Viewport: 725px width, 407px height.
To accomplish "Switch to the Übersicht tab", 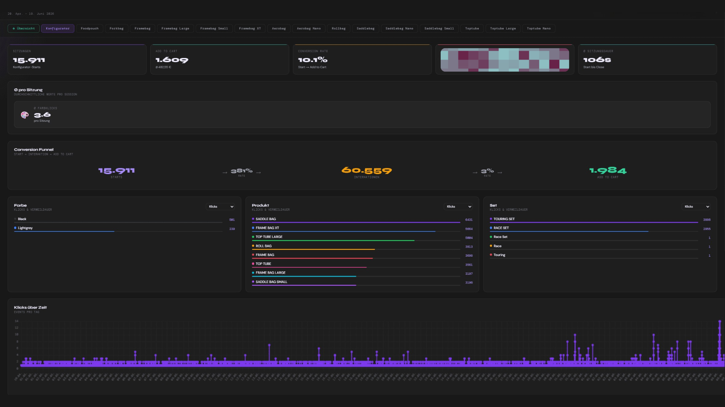I will [x=23, y=29].
